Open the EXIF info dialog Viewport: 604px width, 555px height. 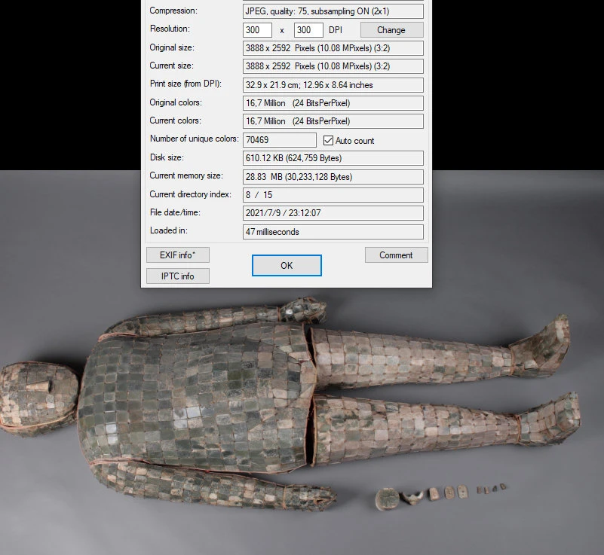pyautogui.click(x=178, y=255)
